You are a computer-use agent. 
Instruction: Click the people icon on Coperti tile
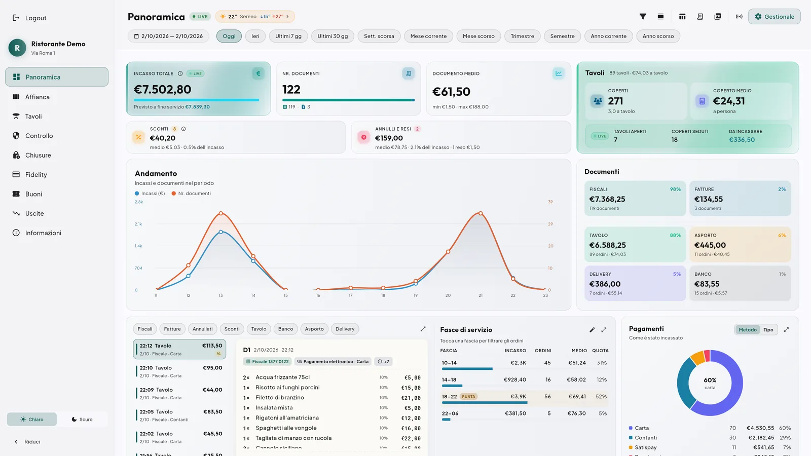(x=598, y=101)
